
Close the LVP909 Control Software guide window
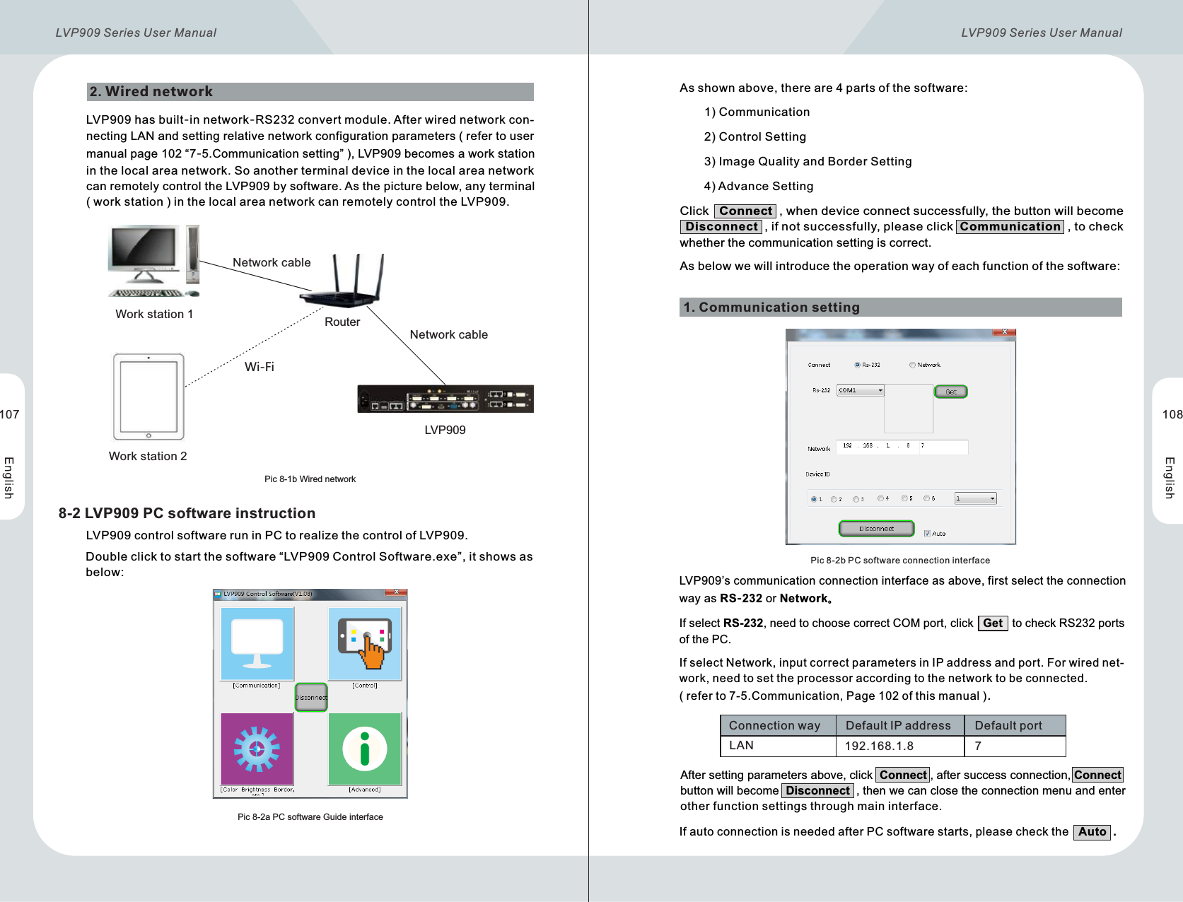pyautogui.click(x=396, y=593)
